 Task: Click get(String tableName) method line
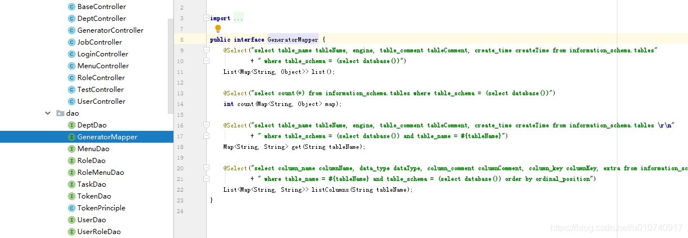coord(294,147)
